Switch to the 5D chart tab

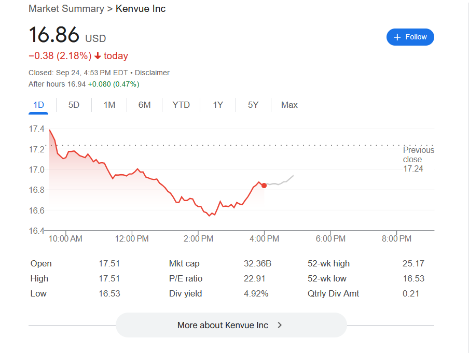[74, 105]
